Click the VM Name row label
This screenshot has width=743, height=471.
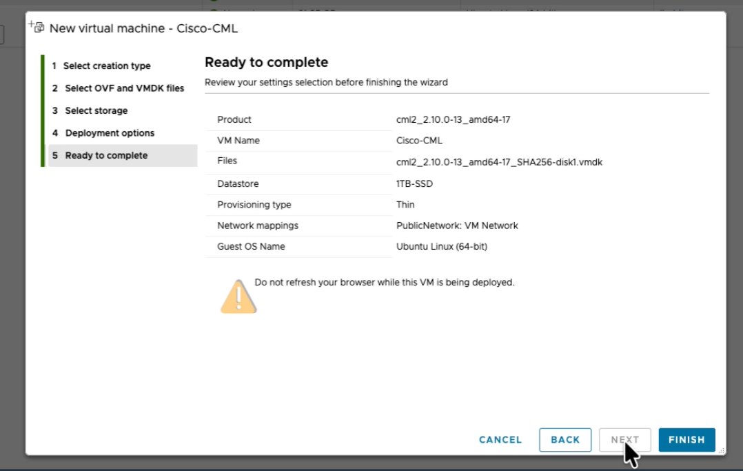tap(238, 141)
